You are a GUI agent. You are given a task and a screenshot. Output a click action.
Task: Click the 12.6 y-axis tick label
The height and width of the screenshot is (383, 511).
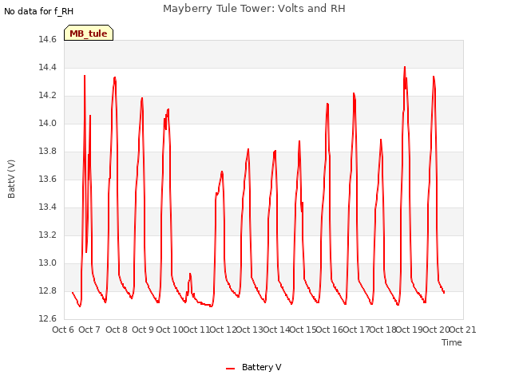pyautogui.click(x=47, y=318)
